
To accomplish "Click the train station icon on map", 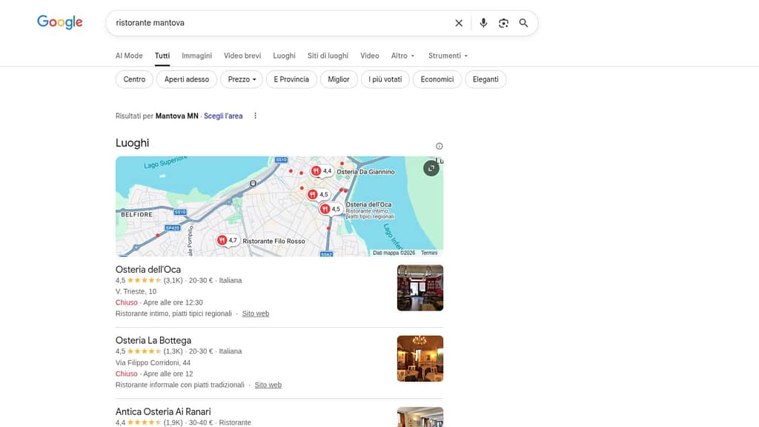I will pyautogui.click(x=253, y=184).
